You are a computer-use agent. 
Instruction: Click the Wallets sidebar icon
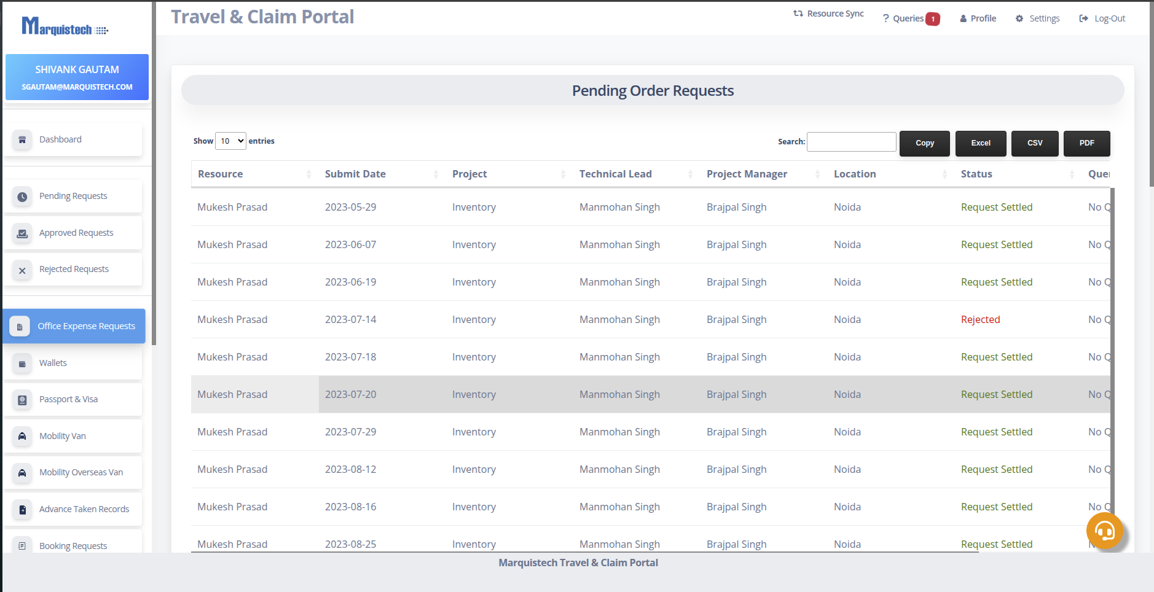point(22,364)
